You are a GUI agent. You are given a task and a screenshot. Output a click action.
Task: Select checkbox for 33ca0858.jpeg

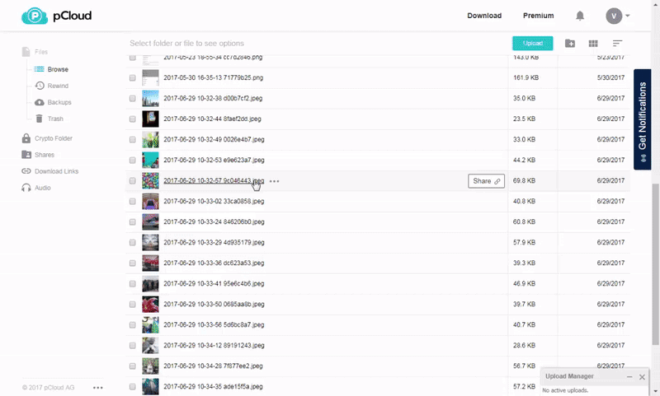[x=133, y=201]
